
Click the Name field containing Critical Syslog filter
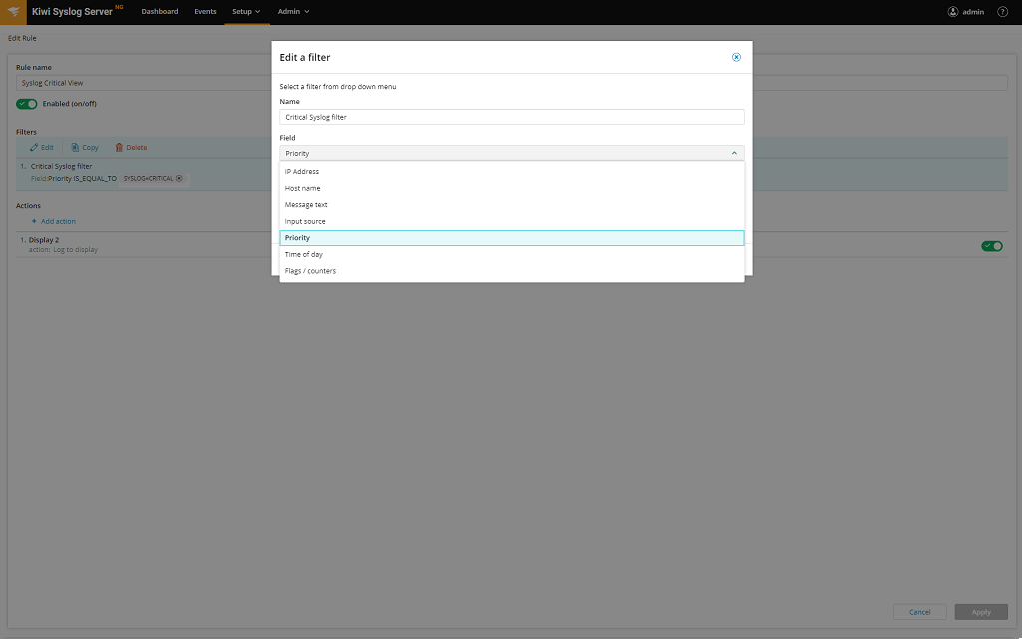tap(511, 116)
